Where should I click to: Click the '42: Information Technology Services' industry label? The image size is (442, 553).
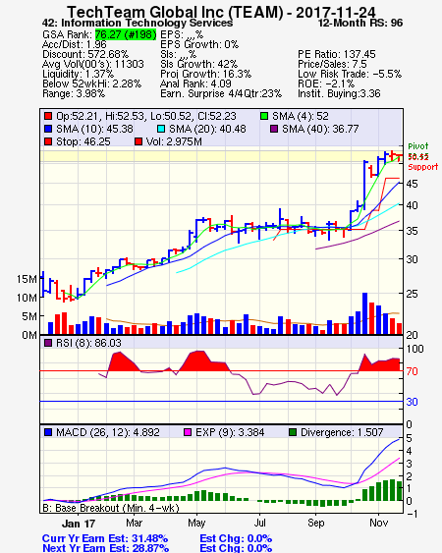(x=138, y=23)
